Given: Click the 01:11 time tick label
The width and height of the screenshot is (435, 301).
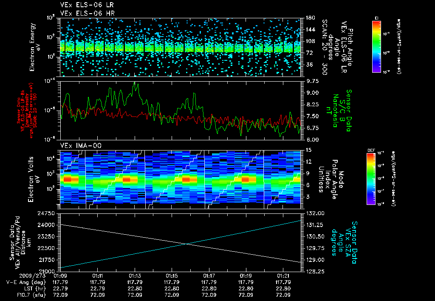Looking at the screenshot, I should pyautogui.click(x=97, y=276).
